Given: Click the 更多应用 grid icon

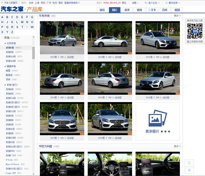Looking at the screenshot, I should 166,3.
